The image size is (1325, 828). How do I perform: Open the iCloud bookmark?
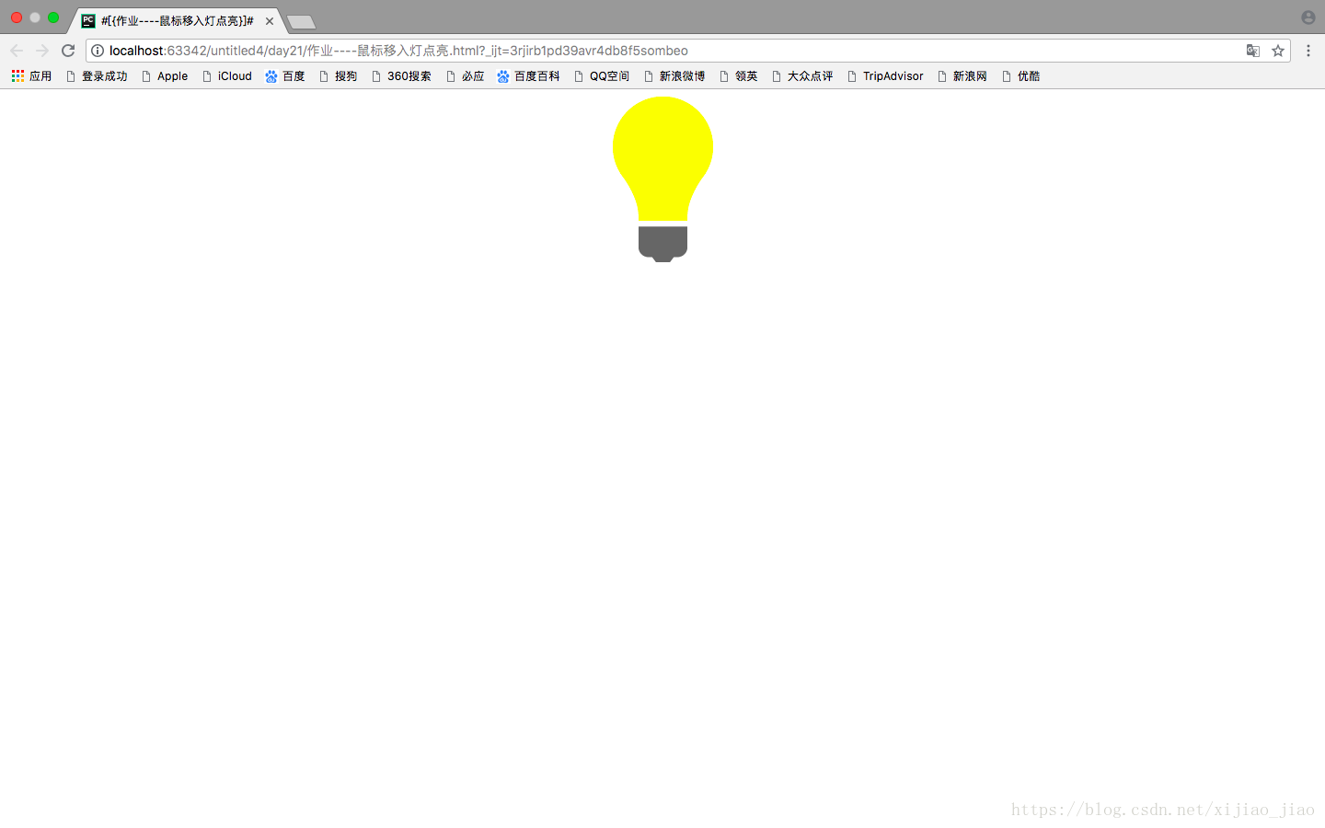(227, 76)
